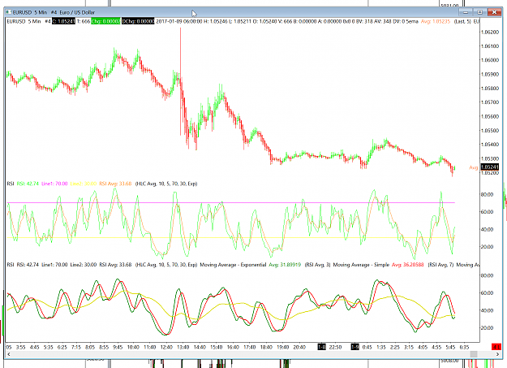Click the magenta Line1: 70.00 label
Image resolution: width=507 pixels, height=368 pixels.
pyautogui.click(x=54, y=184)
